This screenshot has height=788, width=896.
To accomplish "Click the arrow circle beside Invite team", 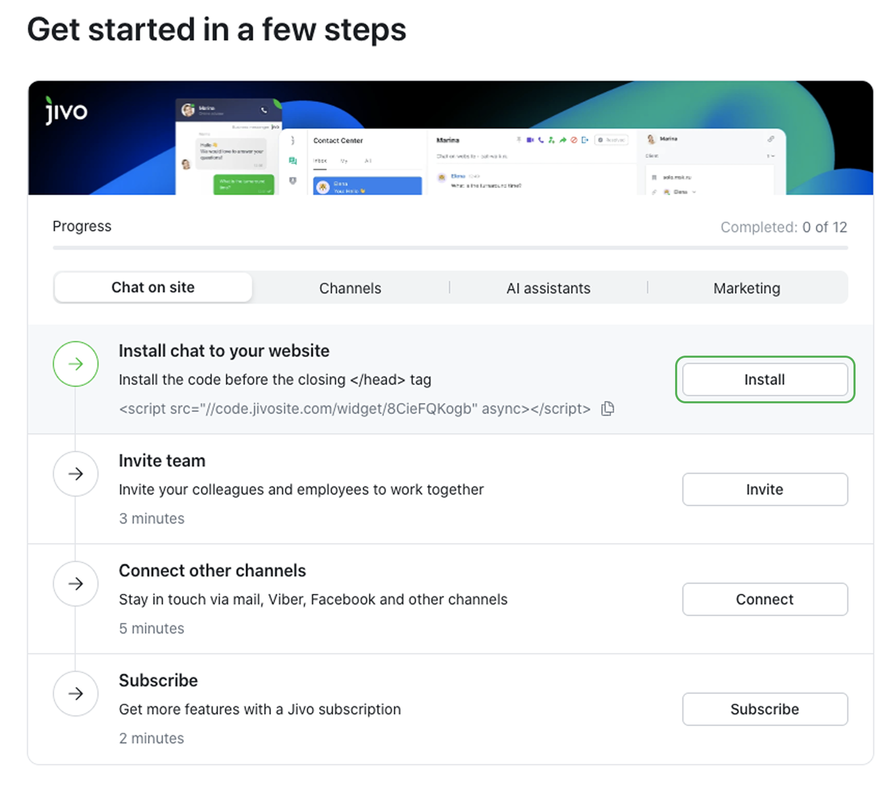I will tap(76, 474).
